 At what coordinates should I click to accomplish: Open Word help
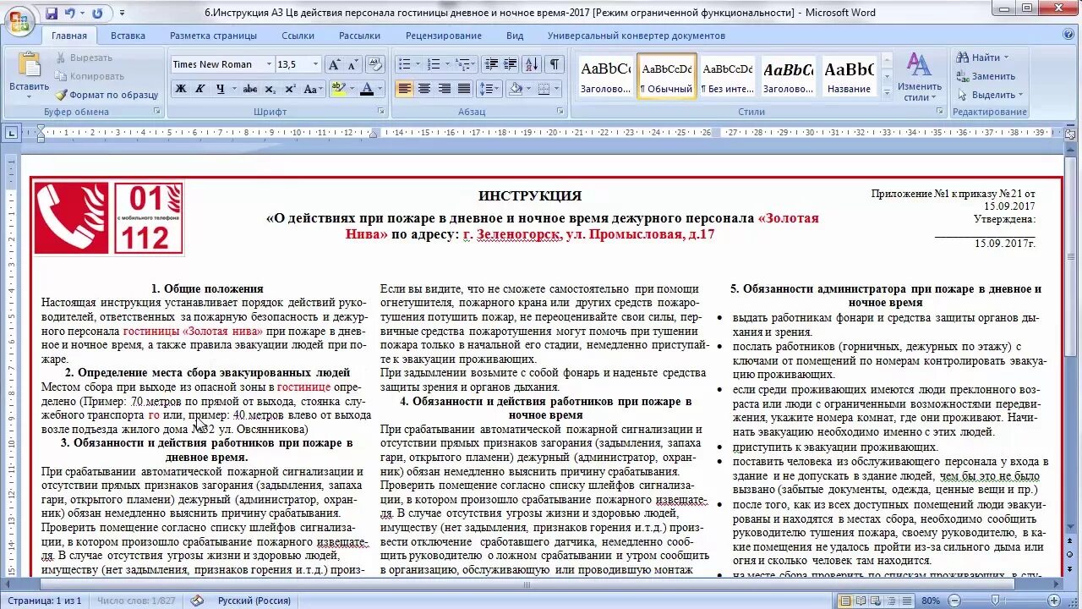[1068, 35]
